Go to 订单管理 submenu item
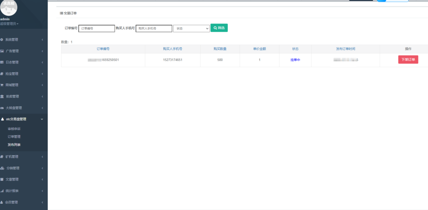428x210 pixels. tap(14, 137)
